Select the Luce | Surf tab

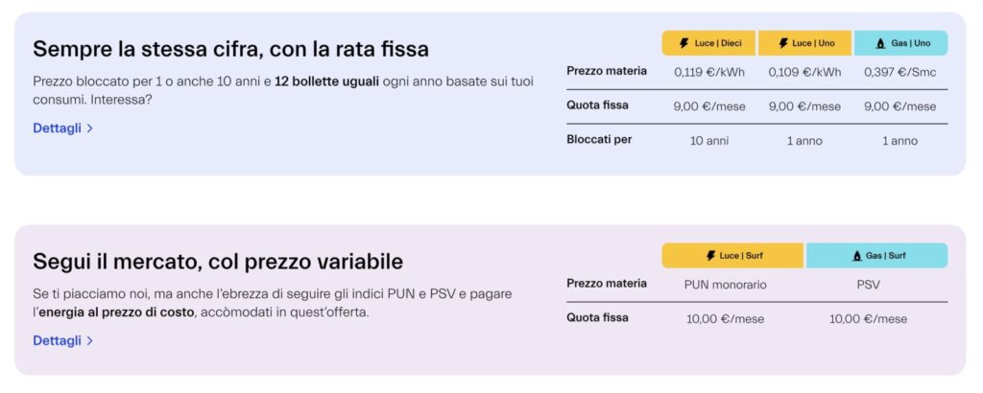733,256
